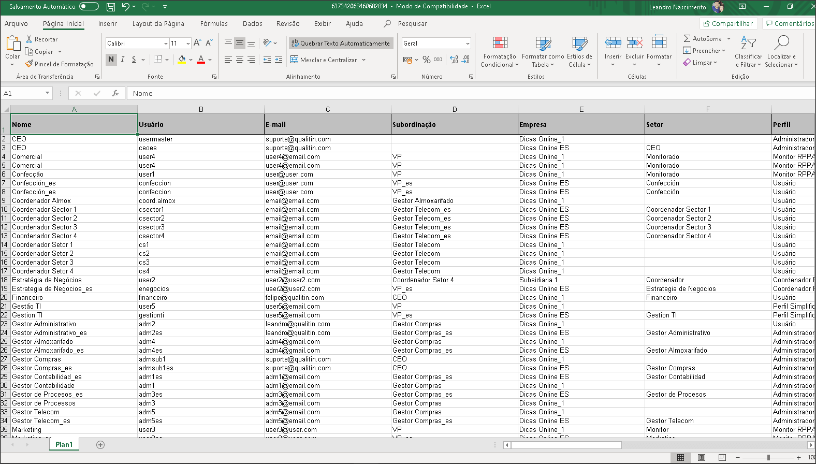This screenshot has height=464, width=816.
Task: Increase decimal places
Action: pyautogui.click(x=454, y=60)
